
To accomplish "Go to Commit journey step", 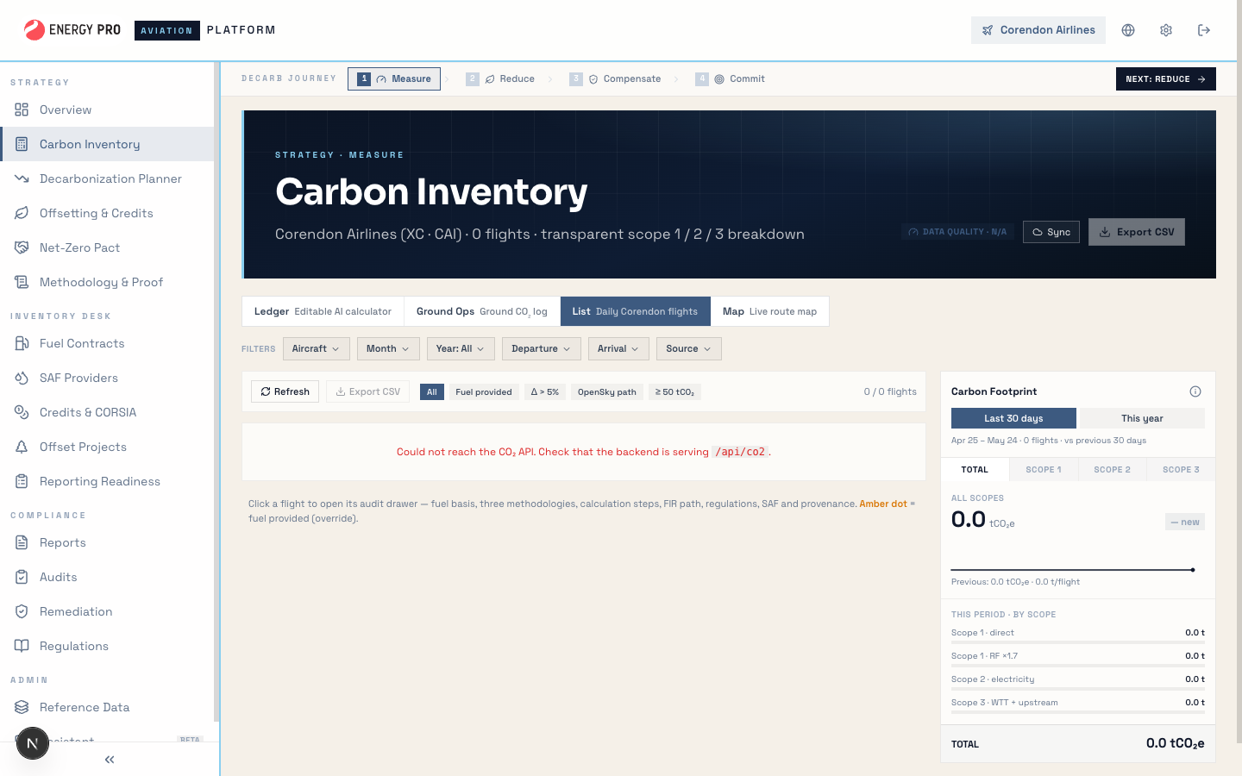I will point(731,78).
